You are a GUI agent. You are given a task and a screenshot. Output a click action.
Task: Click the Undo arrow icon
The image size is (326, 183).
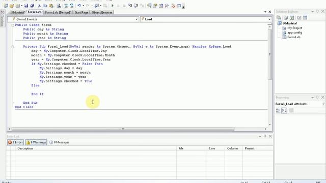[79, 6]
